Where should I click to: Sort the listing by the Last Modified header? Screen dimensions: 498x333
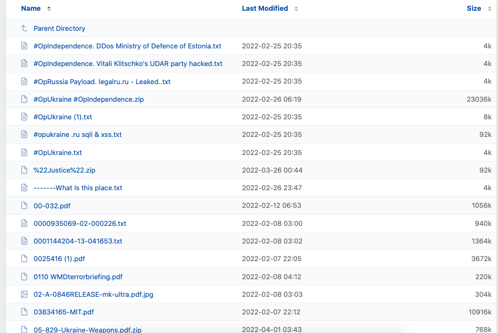point(265,9)
